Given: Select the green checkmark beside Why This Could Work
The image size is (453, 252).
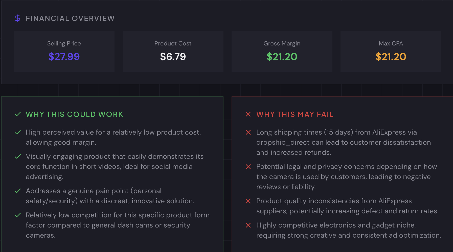Looking at the screenshot, I should (17, 114).
